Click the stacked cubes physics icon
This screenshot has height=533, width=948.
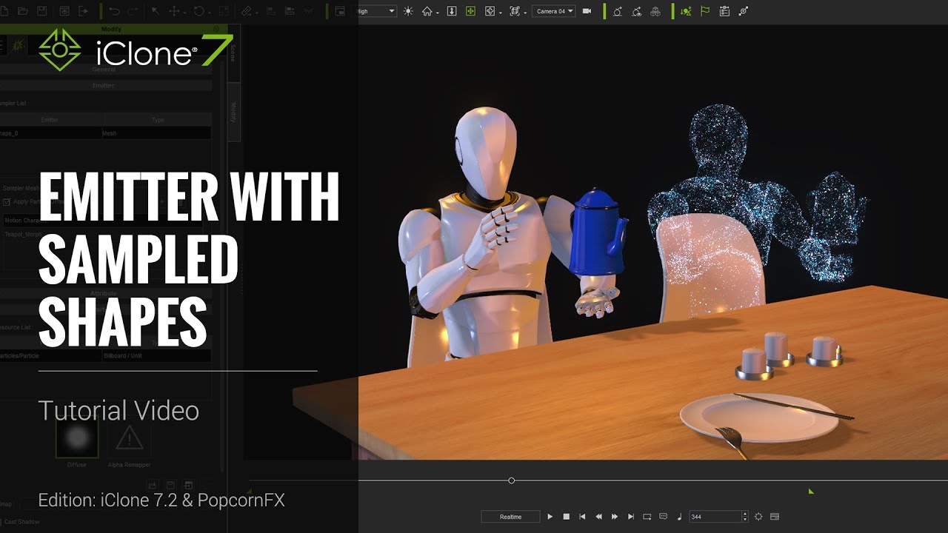655,11
